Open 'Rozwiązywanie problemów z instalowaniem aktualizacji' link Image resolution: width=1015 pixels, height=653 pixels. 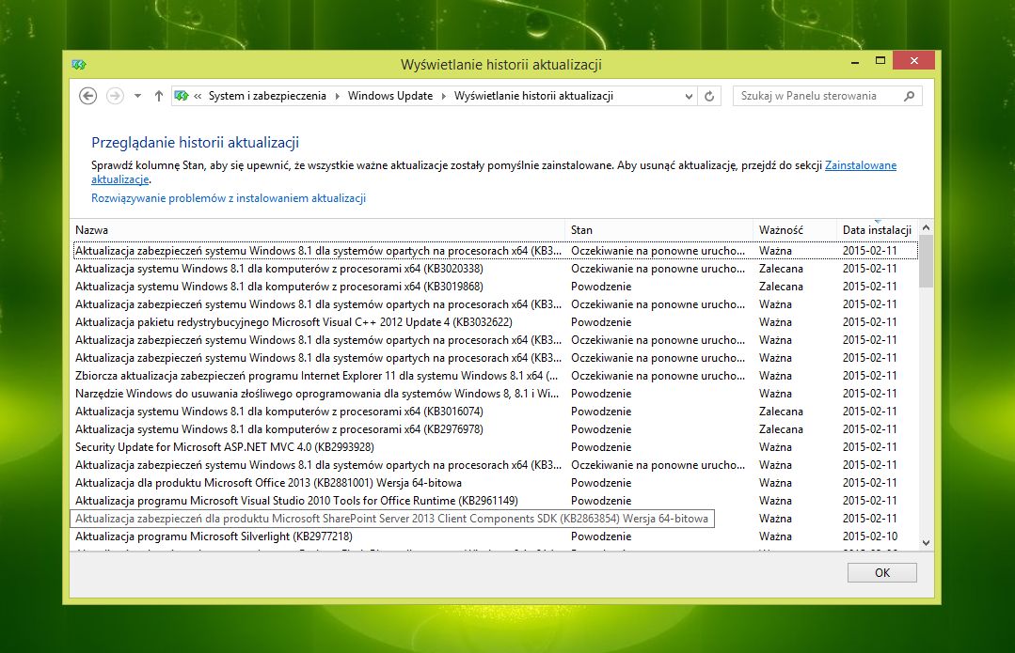229,198
